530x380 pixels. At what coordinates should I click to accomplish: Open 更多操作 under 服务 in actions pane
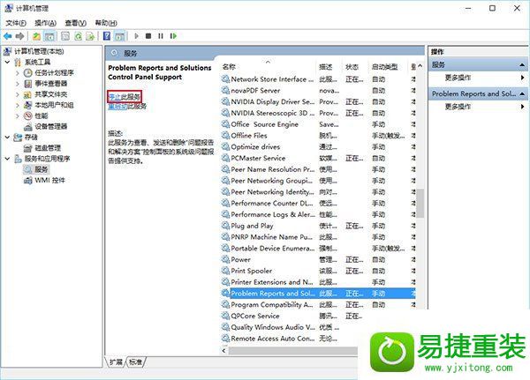click(458, 78)
